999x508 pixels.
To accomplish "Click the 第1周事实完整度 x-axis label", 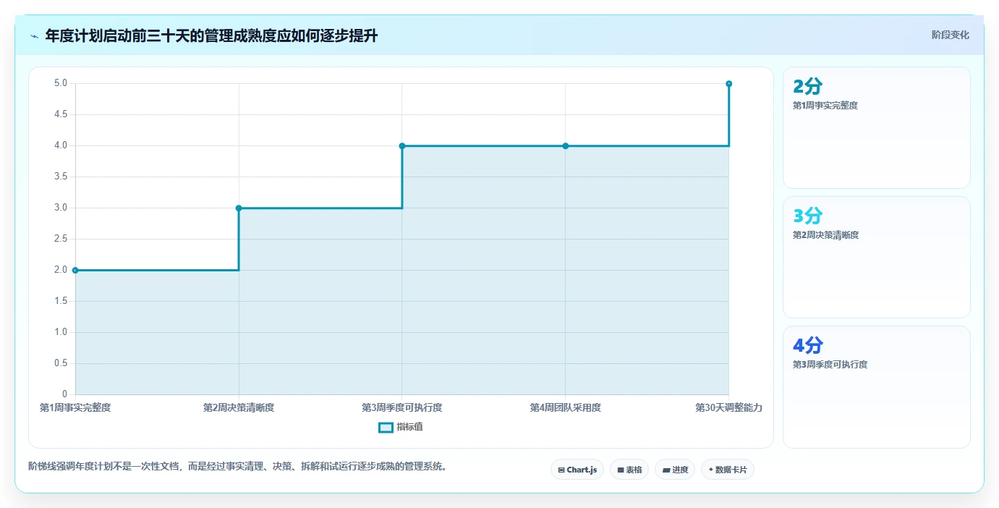I will [x=75, y=407].
